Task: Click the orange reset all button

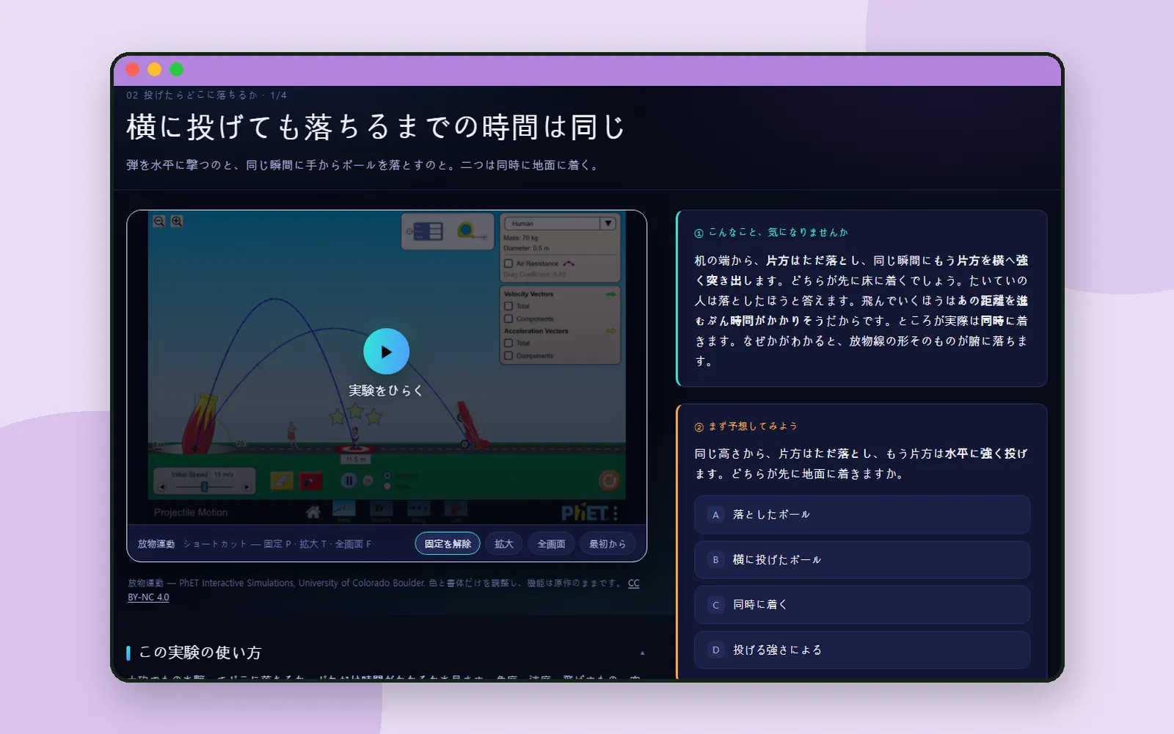Action: pyautogui.click(x=609, y=481)
